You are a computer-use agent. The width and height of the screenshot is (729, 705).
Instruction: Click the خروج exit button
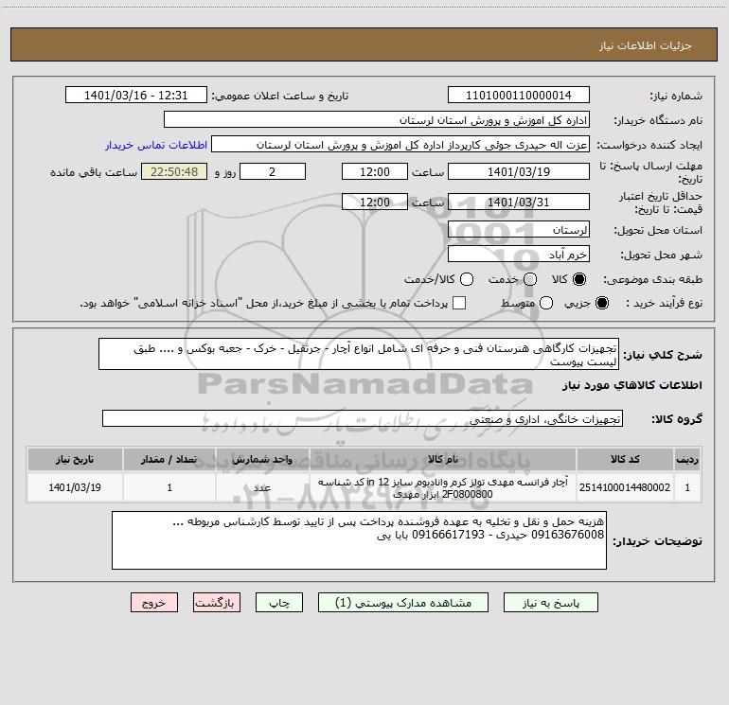tap(154, 603)
